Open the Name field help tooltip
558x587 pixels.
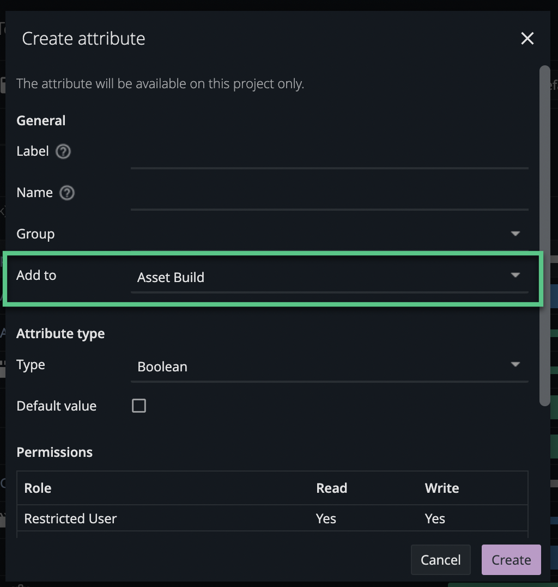[66, 192]
